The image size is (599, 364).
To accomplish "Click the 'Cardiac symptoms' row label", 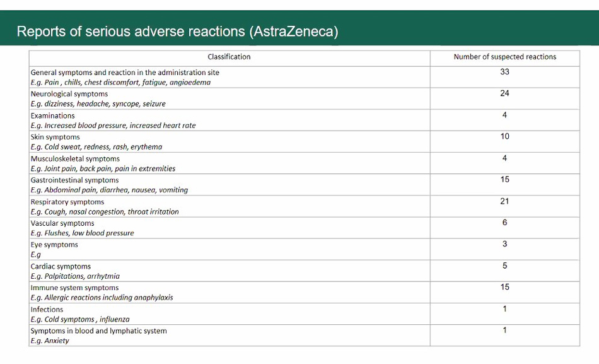I will click(61, 266).
